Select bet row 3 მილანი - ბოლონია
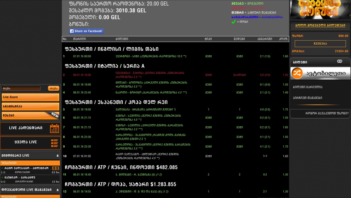Screen dimensions: 351x198 (175, 84)
